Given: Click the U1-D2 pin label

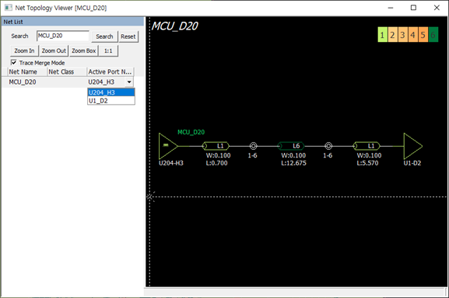Looking at the screenshot, I should [412, 163].
